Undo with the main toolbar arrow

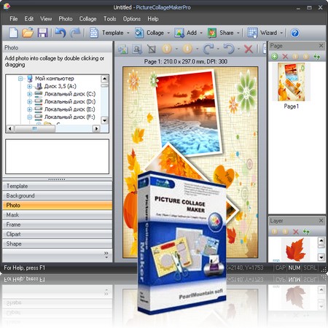(x=60, y=33)
